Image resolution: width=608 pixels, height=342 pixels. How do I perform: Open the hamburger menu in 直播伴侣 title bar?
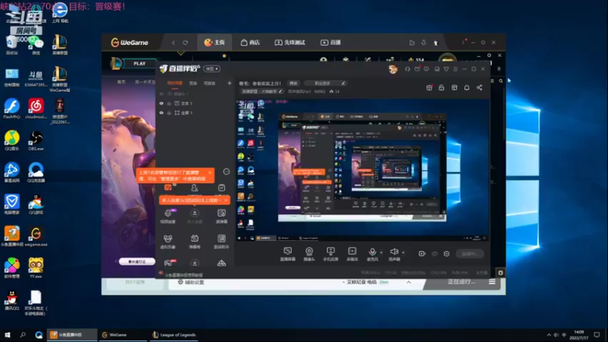tap(455, 69)
